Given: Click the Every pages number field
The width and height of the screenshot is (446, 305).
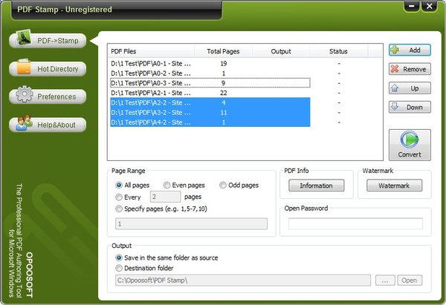Looking at the screenshot, I should (165, 197).
